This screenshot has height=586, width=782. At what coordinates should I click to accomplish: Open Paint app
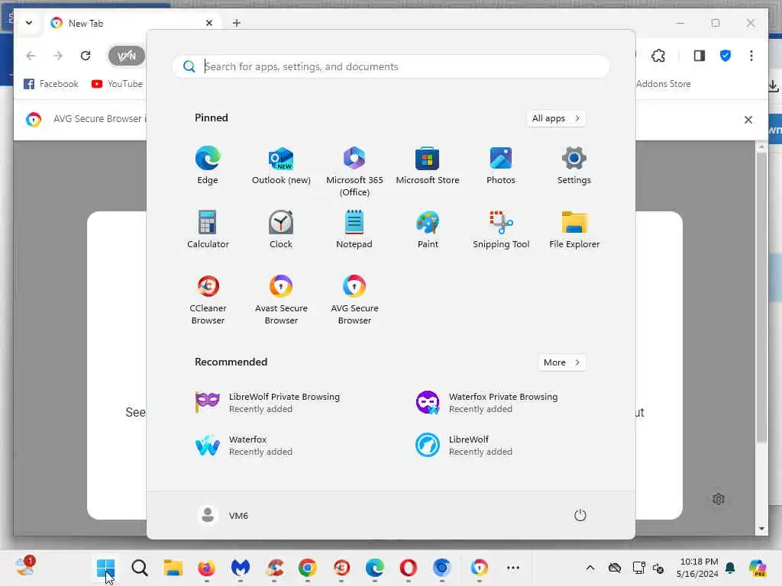pos(428,229)
